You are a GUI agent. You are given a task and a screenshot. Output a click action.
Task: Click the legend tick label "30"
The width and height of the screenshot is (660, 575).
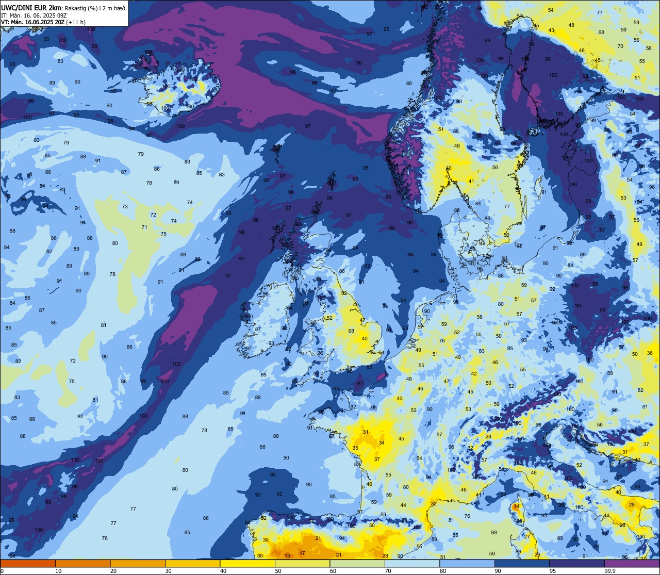(x=168, y=571)
